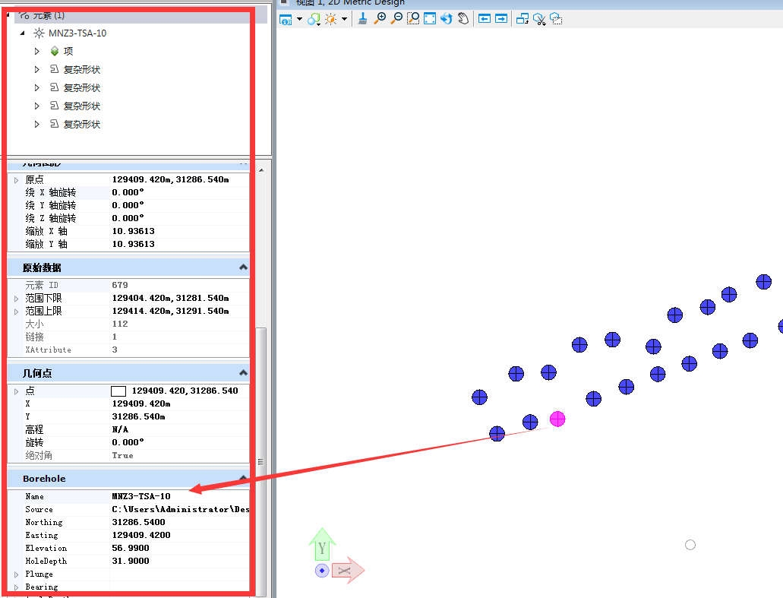This screenshot has width=783, height=598.
Task: Click the XAttribute value 3
Action: click(115, 350)
